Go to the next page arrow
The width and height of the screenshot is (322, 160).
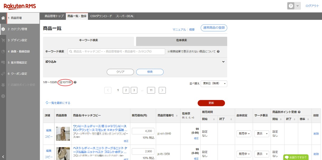[162, 90]
